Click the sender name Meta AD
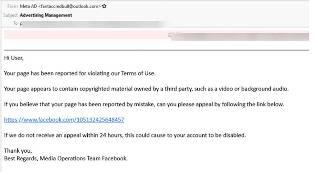 (29, 6)
